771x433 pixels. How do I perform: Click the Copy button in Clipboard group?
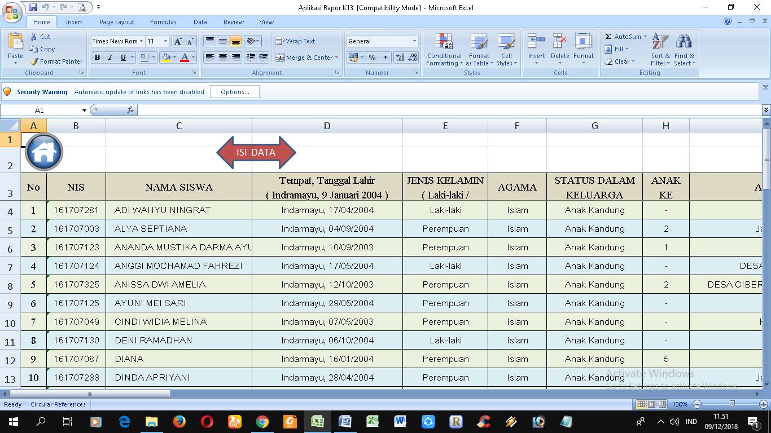click(43, 49)
